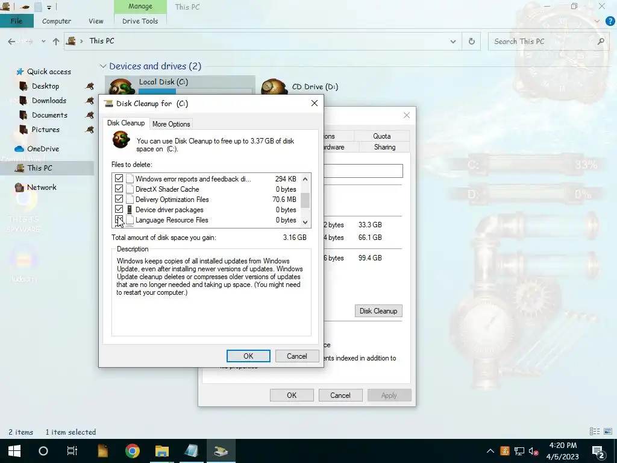Open Pictures in navigation pane

[x=46, y=129]
